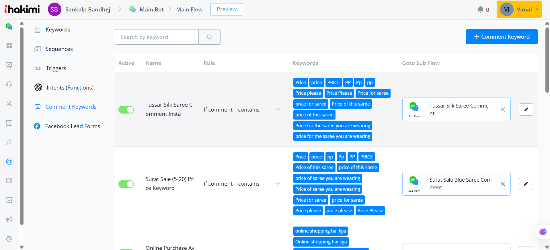Edit the Surat Sale row with pencil
Image resolution: width=550 pixels, height=250 pixels.
click(526, 184)
